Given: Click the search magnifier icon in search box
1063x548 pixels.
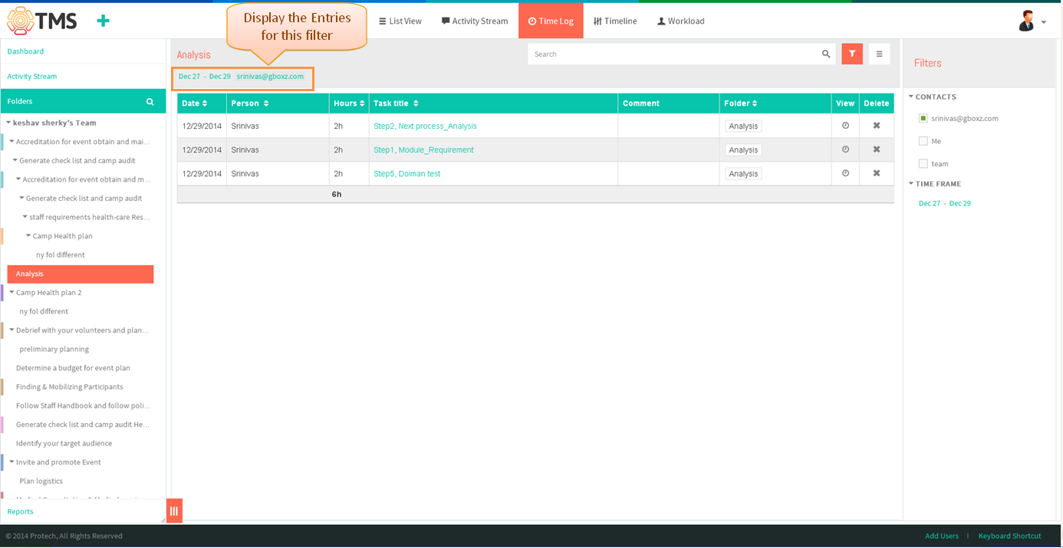Looking at the screenshot, I should pyautogui.click(x=826, y=54).
